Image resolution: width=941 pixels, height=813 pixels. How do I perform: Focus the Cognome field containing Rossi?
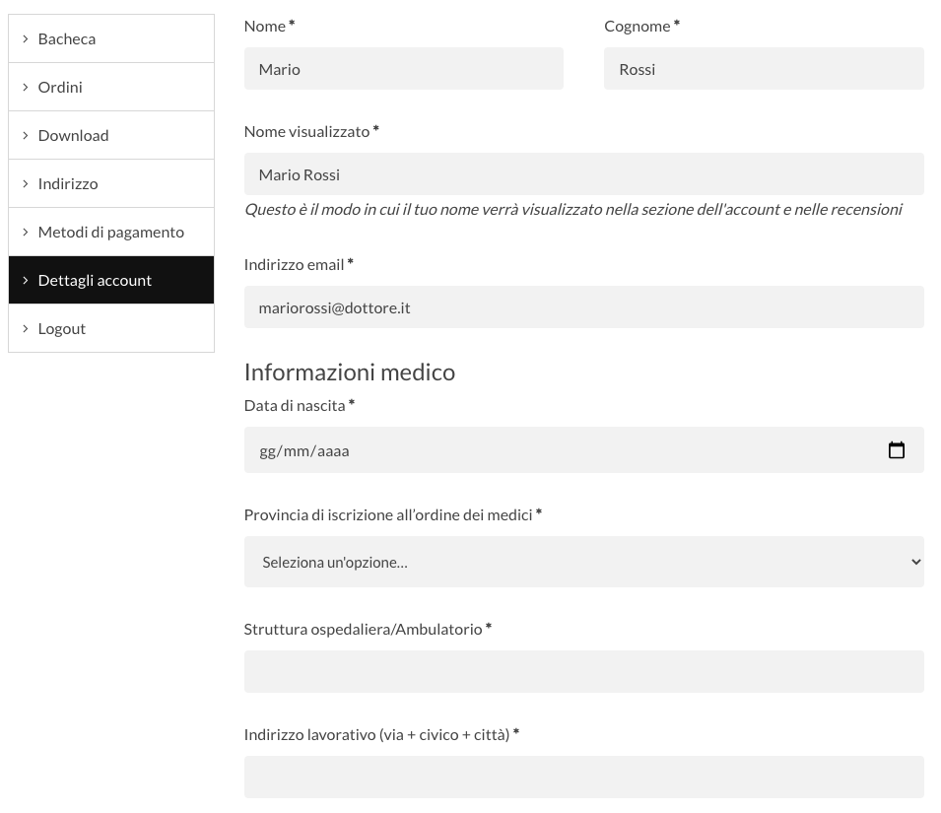pyautogui.click(x=764, y=69)
